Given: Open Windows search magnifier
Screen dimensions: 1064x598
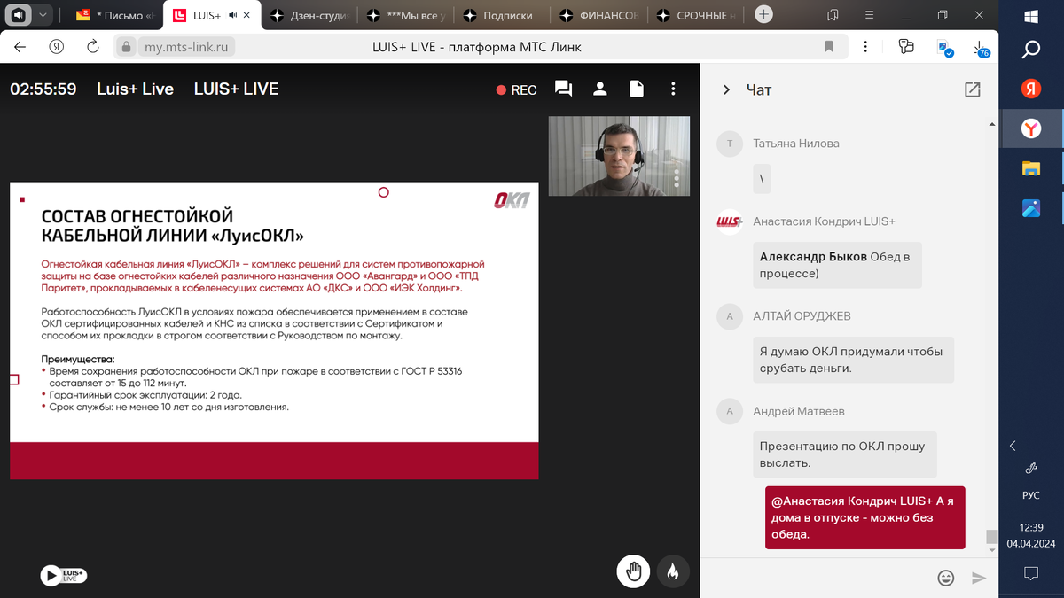Looking at the screenshot, I should [1031, 50].
